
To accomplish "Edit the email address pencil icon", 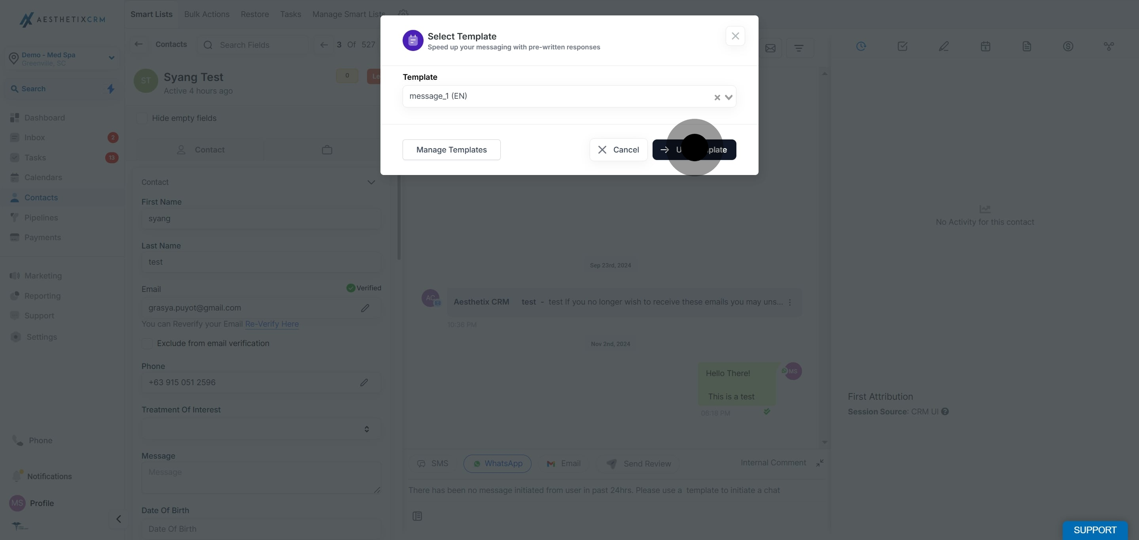I will point(365,308).
